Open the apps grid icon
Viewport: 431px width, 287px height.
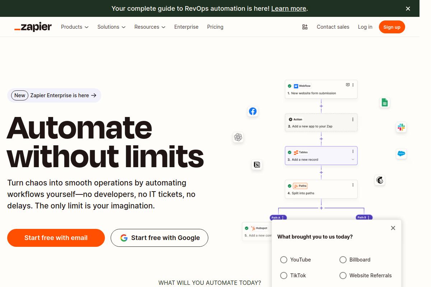[305, 27]
